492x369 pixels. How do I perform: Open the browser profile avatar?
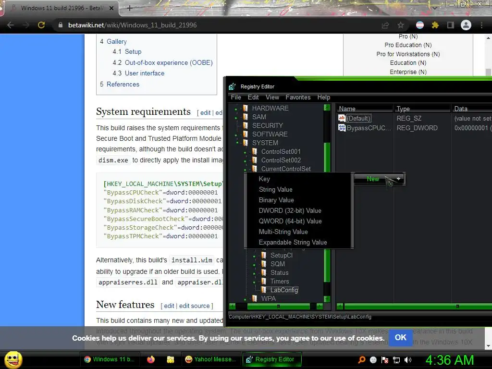point(466,25)
